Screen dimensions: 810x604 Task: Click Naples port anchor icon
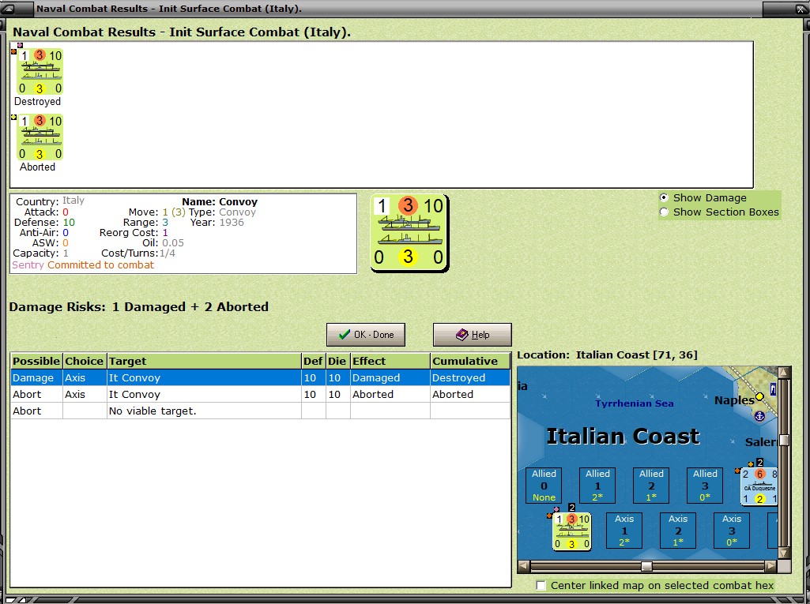click(x=759, y=416)
